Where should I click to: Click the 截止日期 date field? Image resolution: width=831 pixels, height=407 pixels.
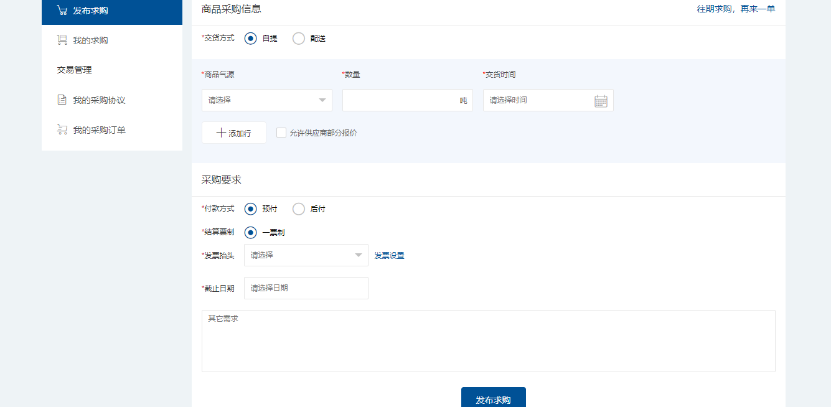(306, 288)
